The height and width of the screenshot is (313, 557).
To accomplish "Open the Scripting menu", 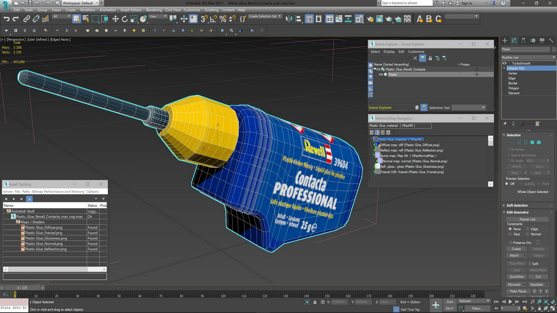I will tap(211, 10).
